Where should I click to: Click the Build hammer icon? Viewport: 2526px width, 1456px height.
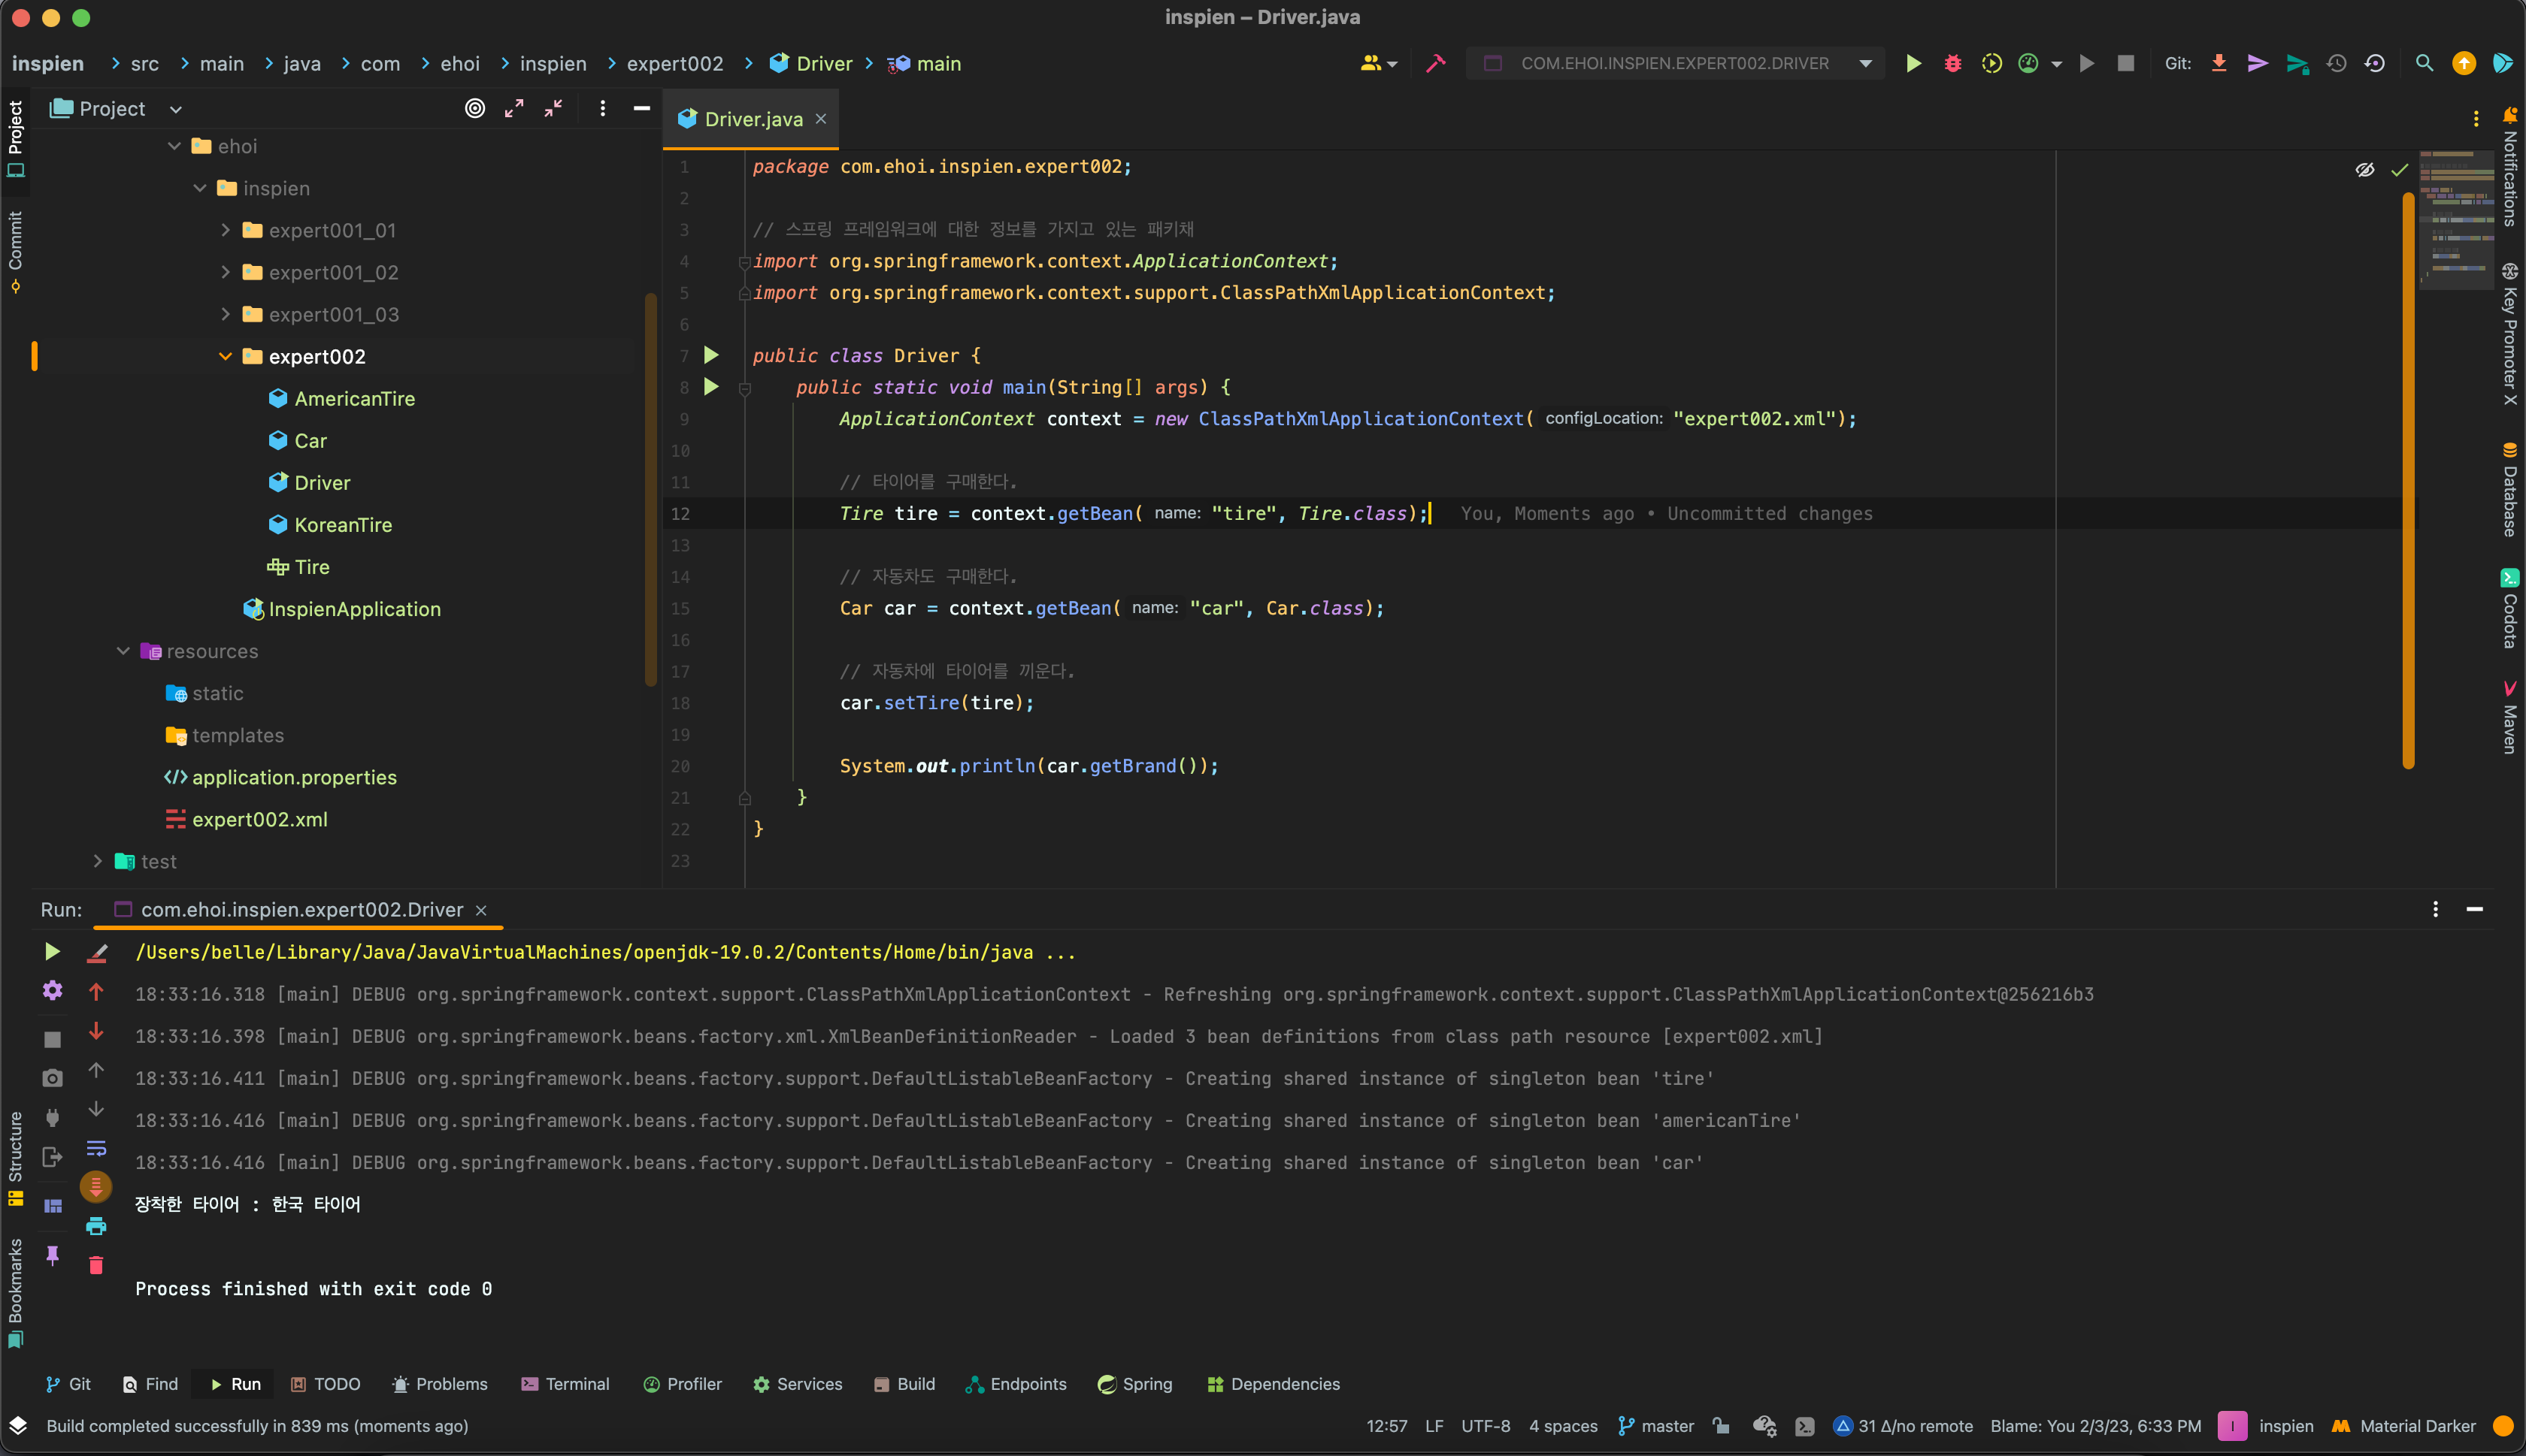click(1436, 63)
